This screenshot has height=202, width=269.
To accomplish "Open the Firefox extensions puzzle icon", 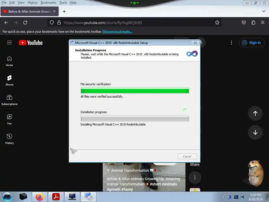I will pyautogui.click(x=253, y=23).
